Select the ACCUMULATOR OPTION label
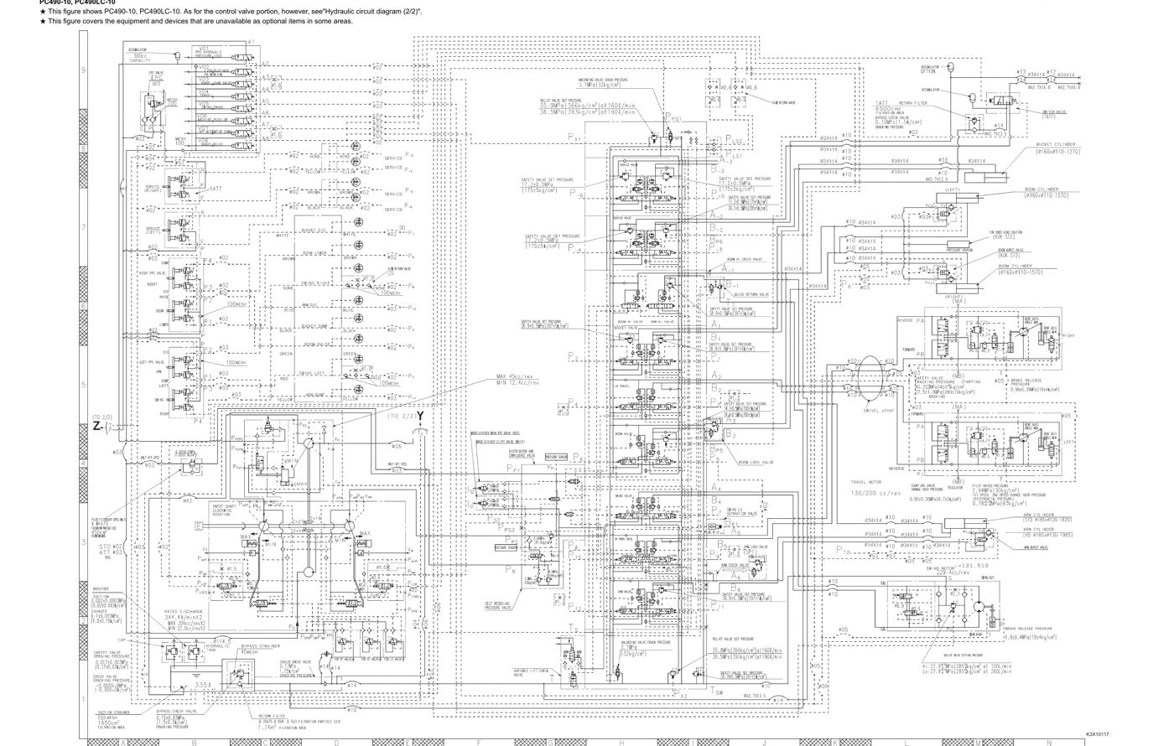The image size is (1174, 746). [929, 68]
